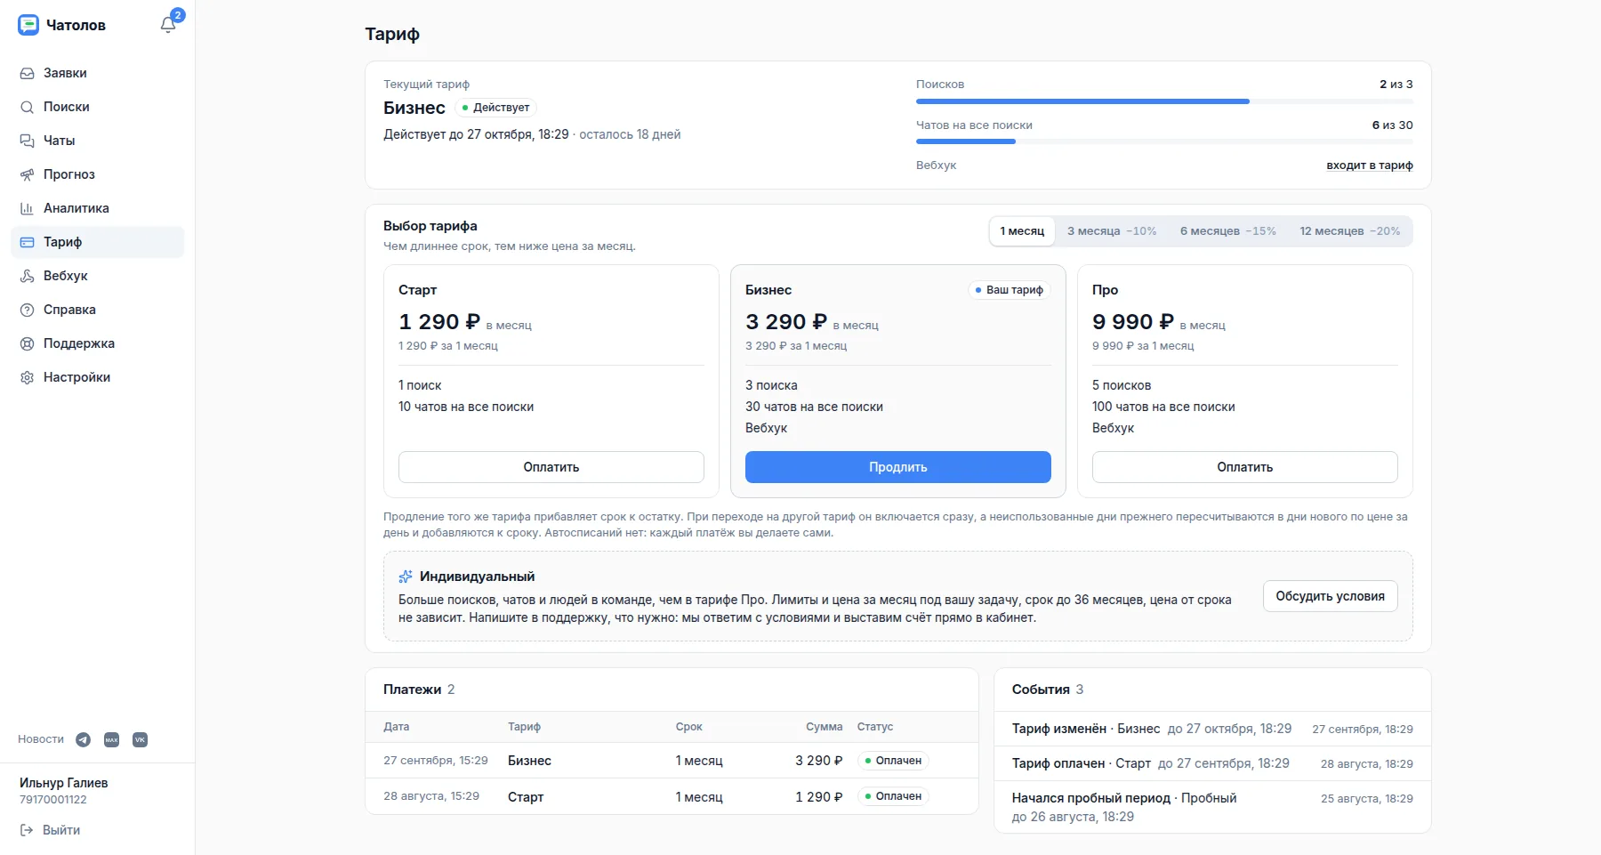Click 27 сентября, 15:29 payment date
The width and height of the screenshot is (1601, 855).
436,761
